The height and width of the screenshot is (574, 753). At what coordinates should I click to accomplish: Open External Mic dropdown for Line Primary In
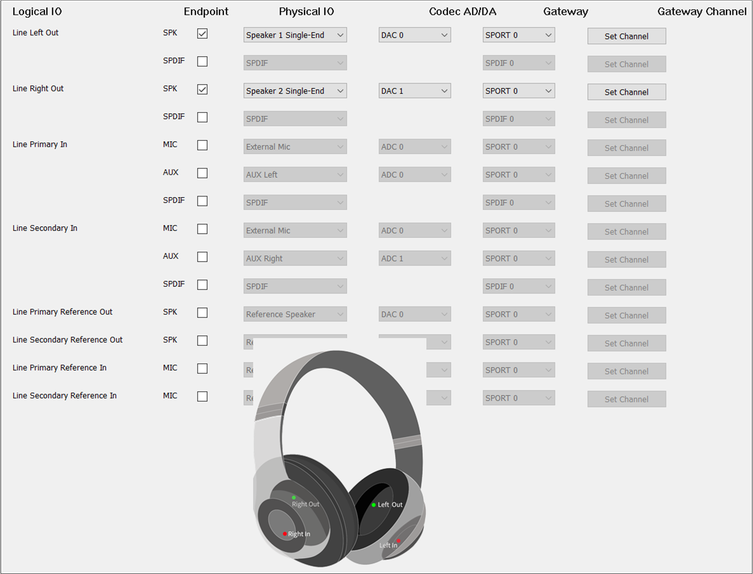[295, 147]
